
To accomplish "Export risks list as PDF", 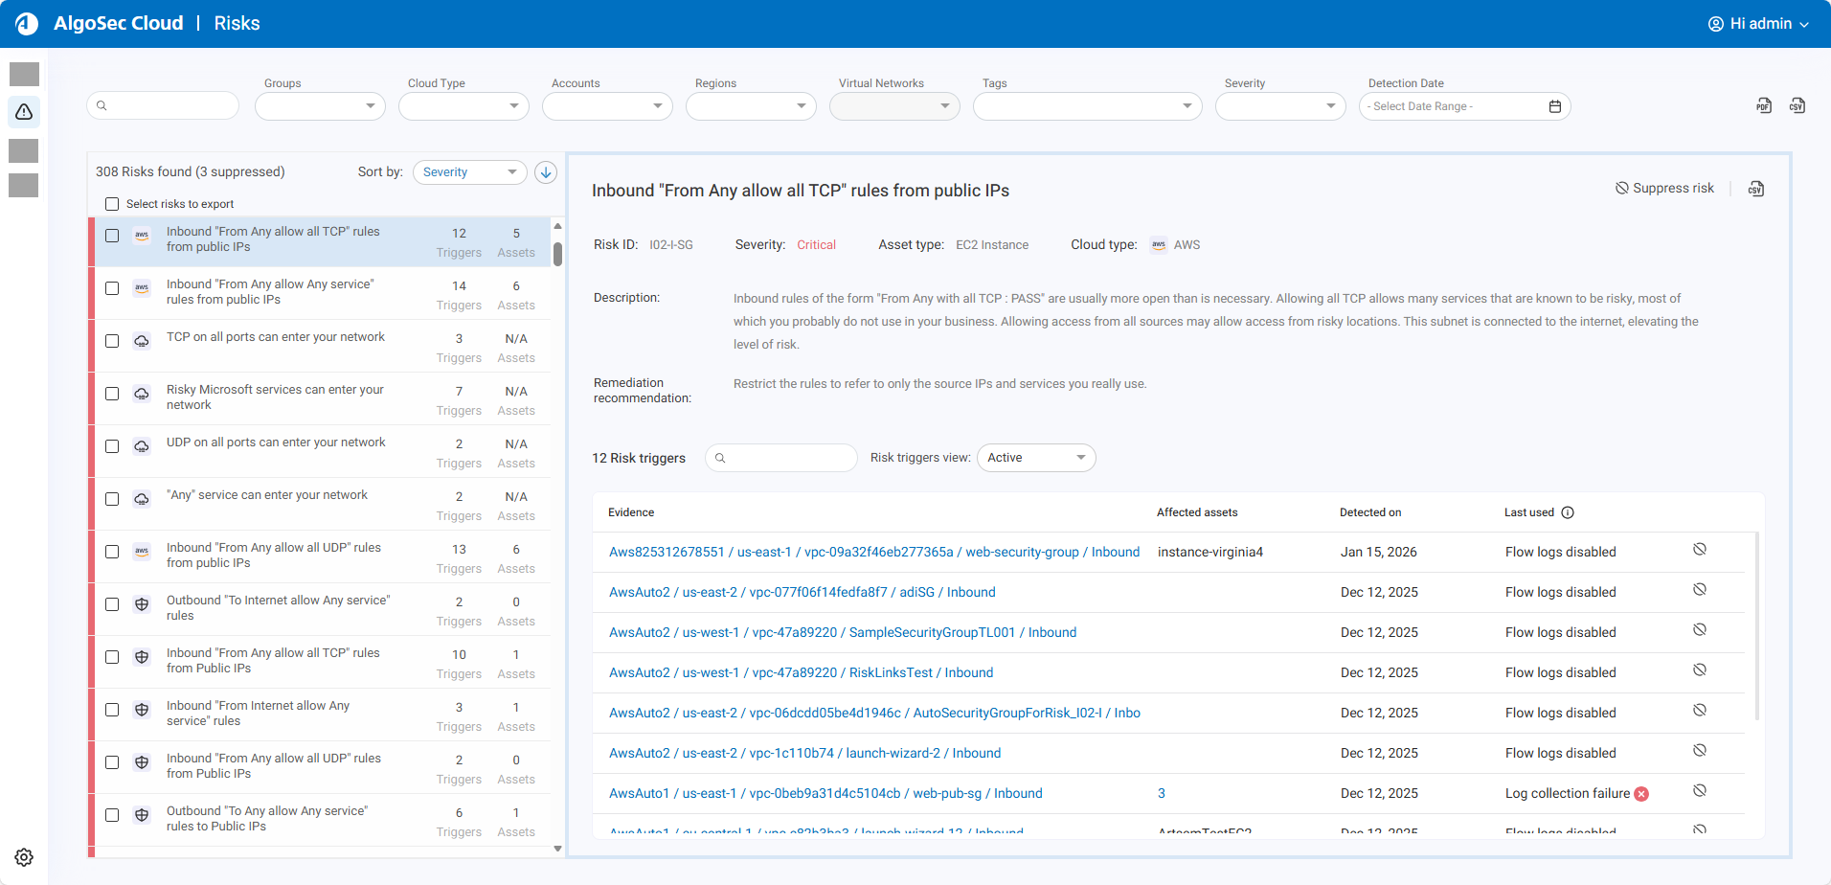I will click(1763, 106).
